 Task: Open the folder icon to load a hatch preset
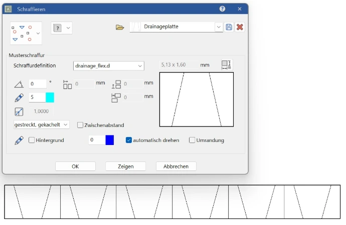(x=119, y=27)
